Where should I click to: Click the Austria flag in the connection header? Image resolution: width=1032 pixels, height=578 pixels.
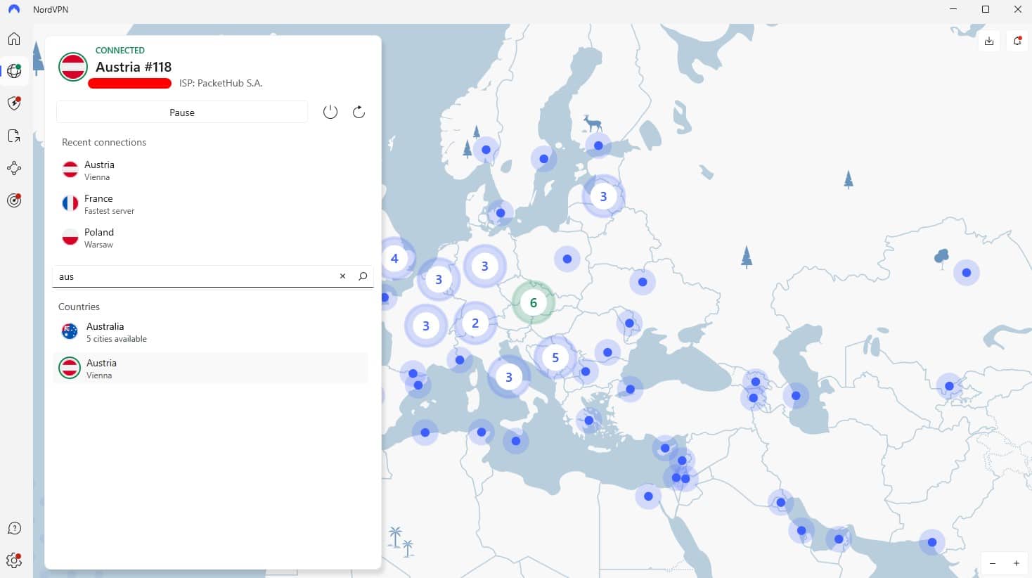point(73,67)
